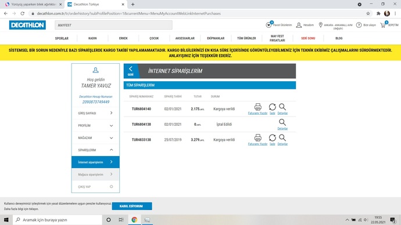Click the store location pin icon
This screenshot has height=225, width=401.
(x=320, y=25)
